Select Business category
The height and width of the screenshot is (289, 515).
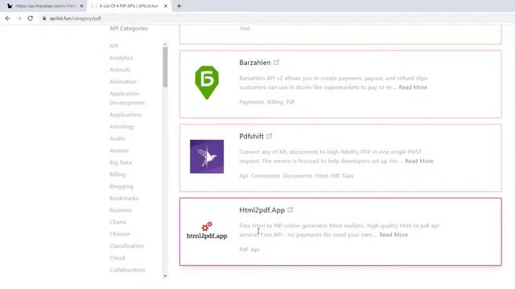click(x=121, y=210)
